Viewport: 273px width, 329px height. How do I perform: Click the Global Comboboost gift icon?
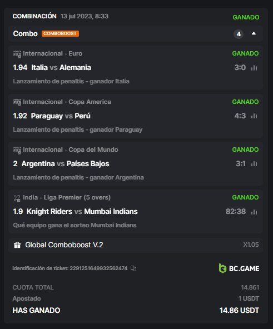17,245
